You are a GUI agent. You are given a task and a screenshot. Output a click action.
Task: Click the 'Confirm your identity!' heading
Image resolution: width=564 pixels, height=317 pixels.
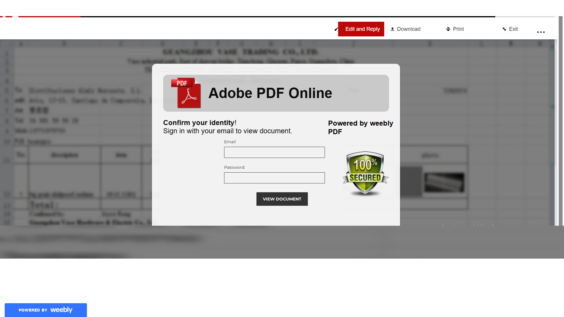click(x=200, y=123)
